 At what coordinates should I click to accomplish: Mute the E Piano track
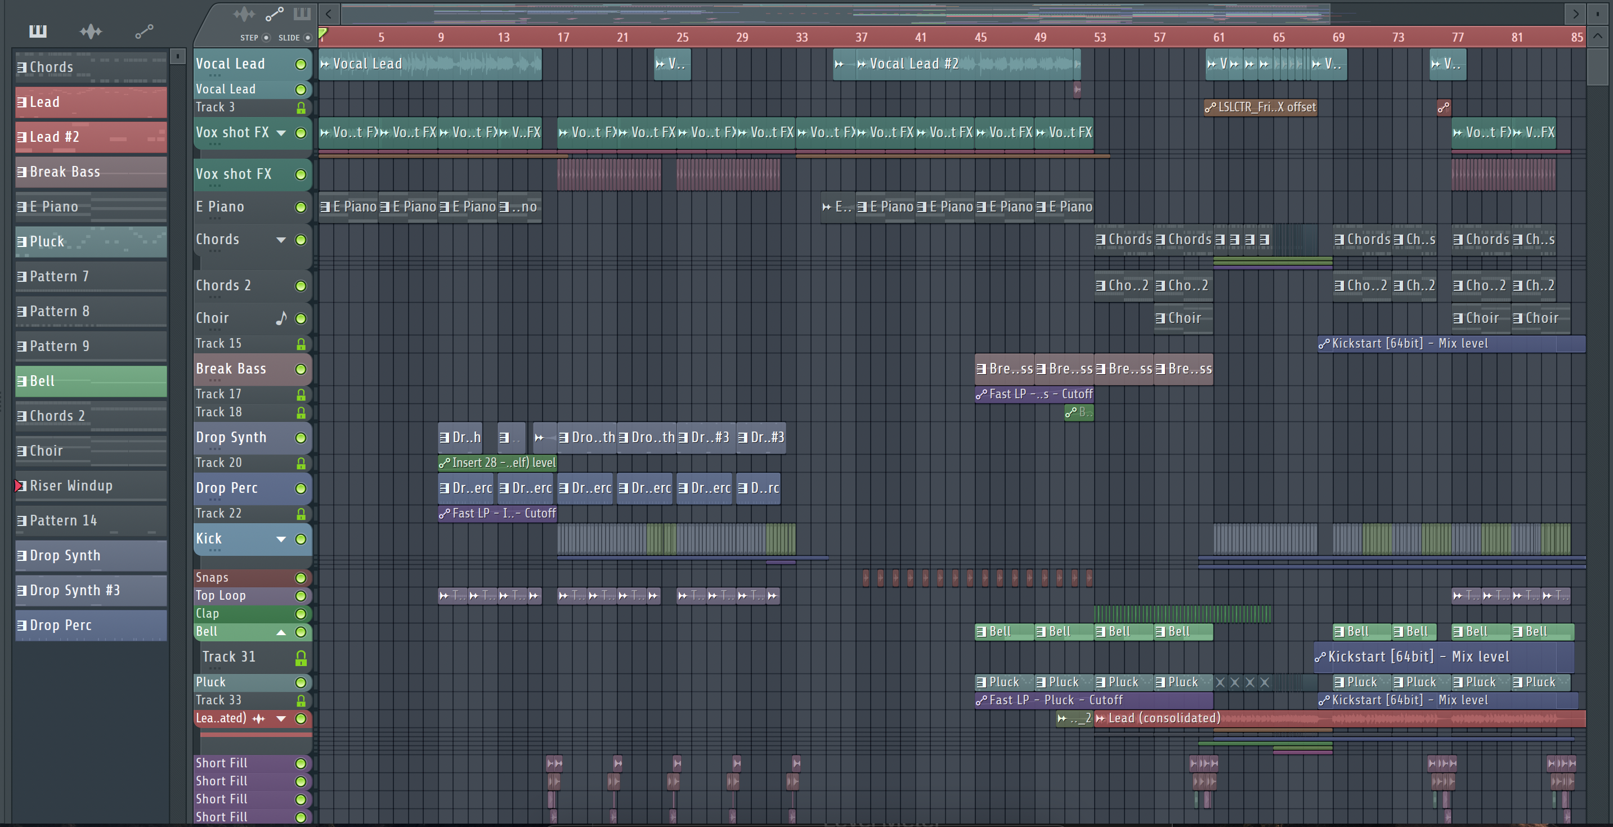point(301,207)
